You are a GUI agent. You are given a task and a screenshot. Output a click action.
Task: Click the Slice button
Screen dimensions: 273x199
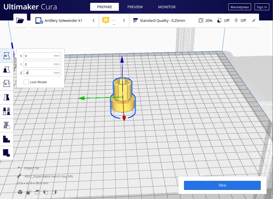pyautogui.click(x=222, y=185)
